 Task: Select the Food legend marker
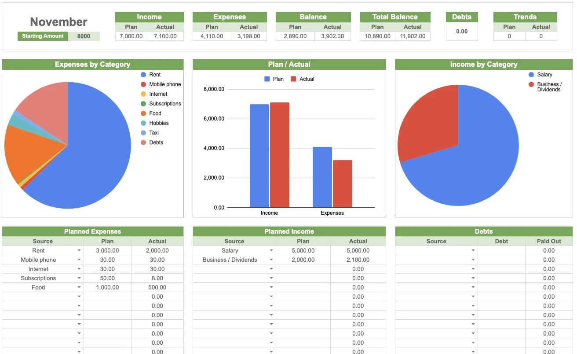(142, 113)
